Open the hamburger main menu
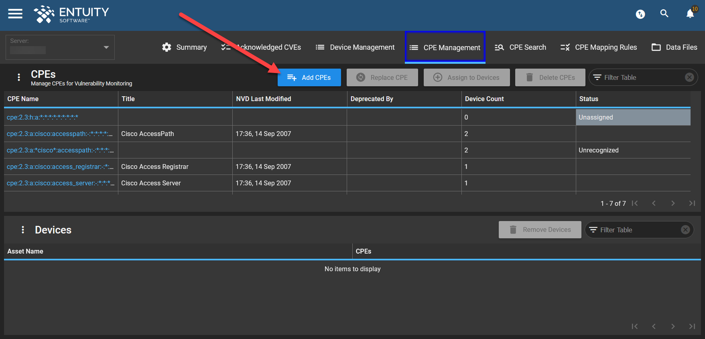 point(15,14)
